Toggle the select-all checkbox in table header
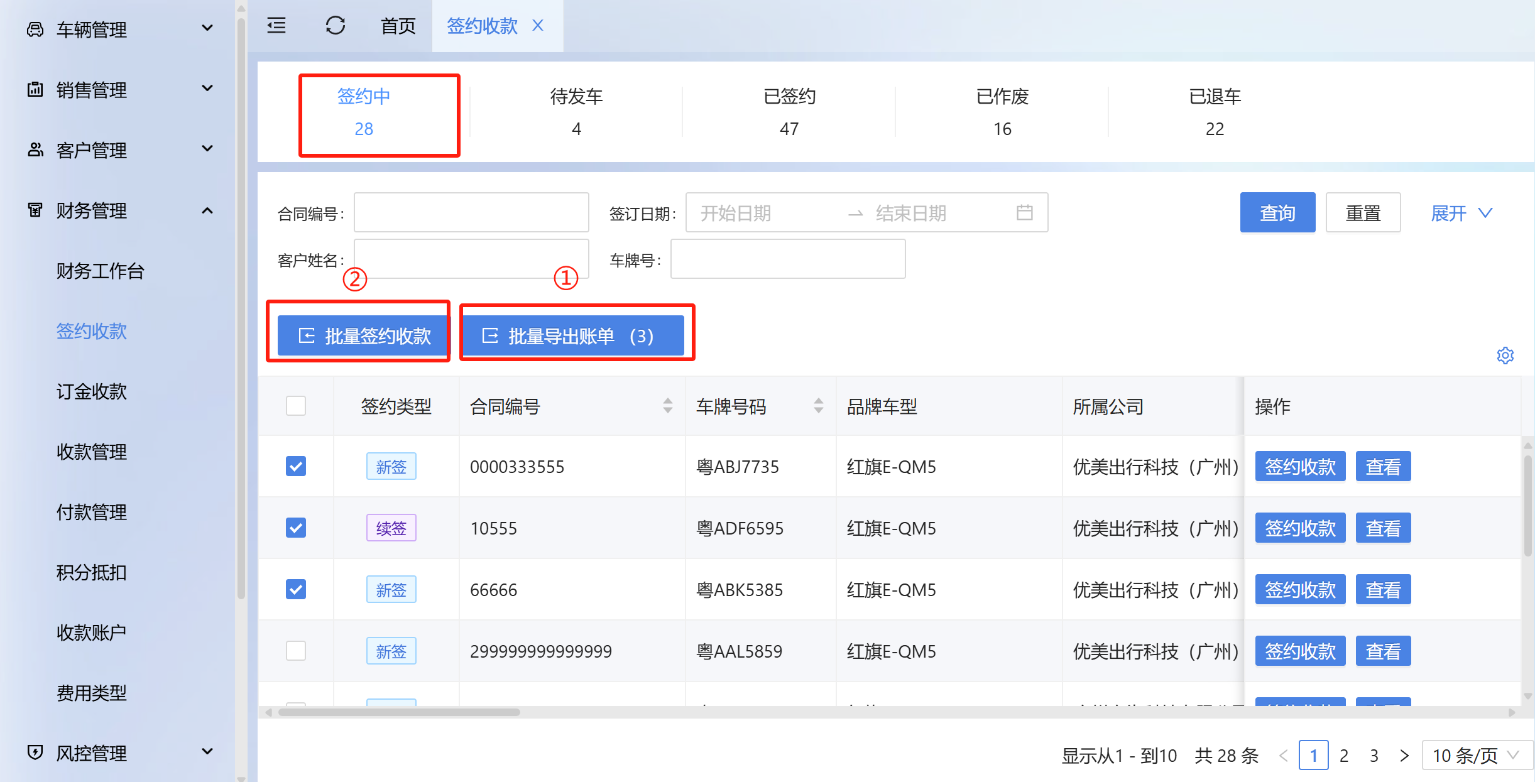The height and width of the screenshot is (782, 1535). click(296, 406)
